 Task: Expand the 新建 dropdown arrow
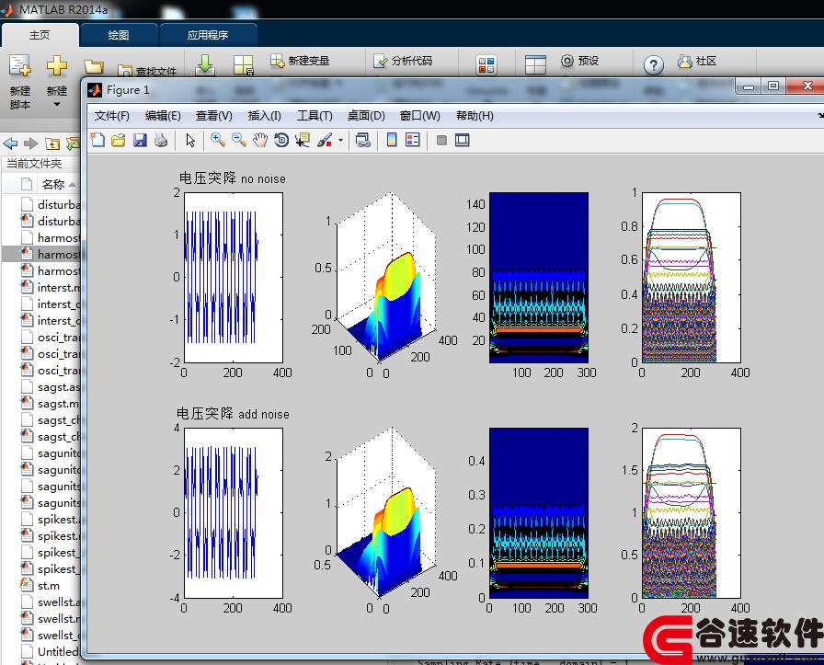tap(57, 105)
